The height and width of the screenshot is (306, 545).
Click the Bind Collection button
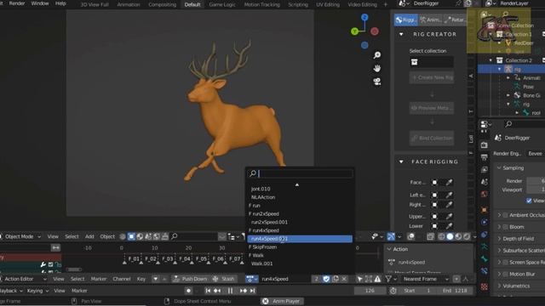[432, 138]
